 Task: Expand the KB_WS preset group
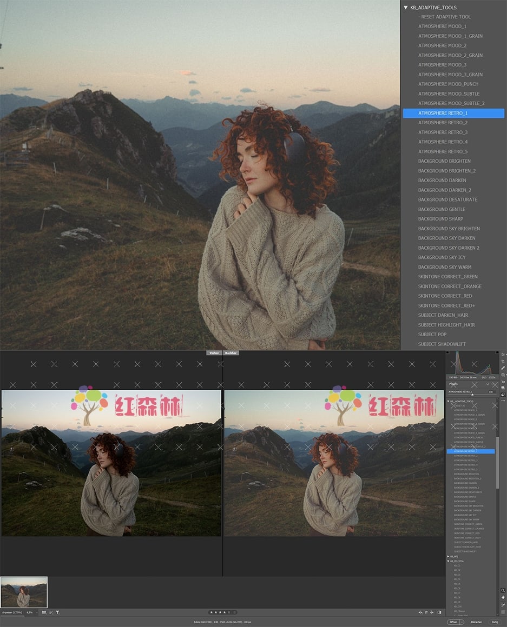448,556
